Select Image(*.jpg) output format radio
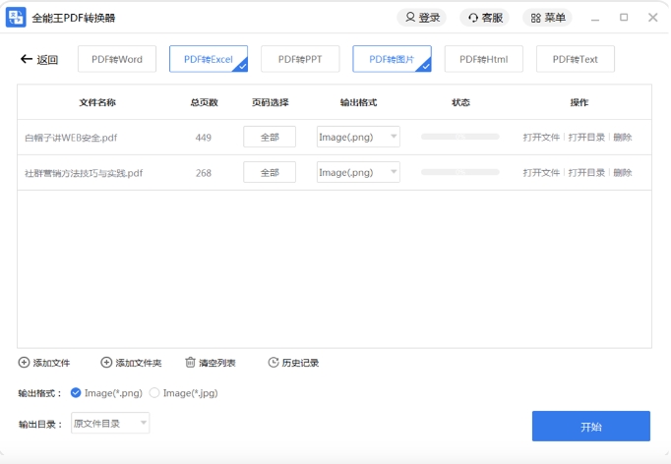The image size is (671, 464). pyautogui.click(x=154, y=393)
